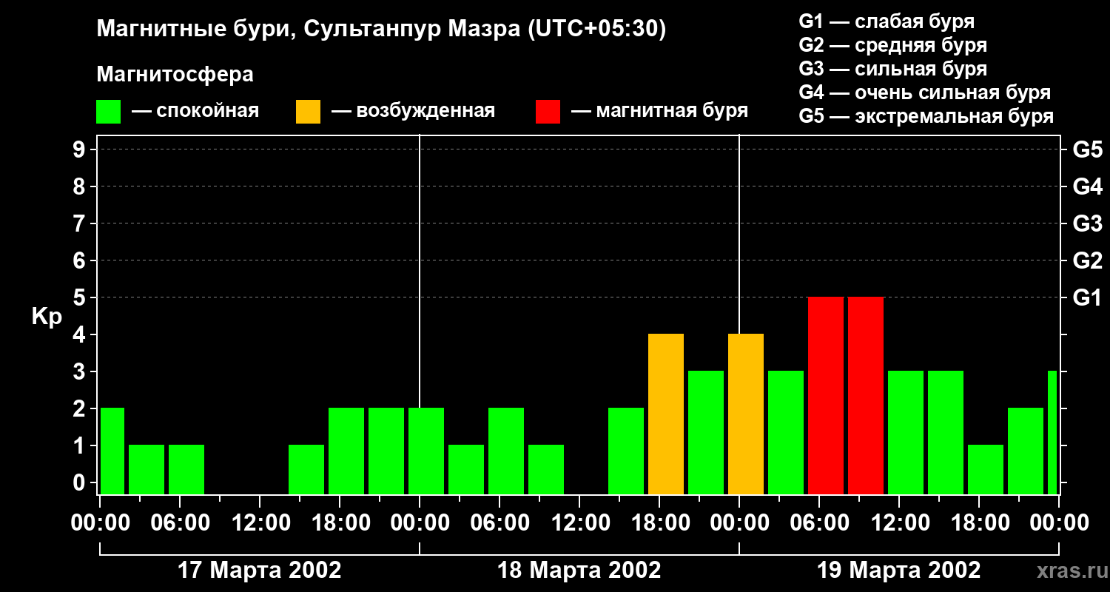Click the red Kp 5 bar starting 09:00 on 19 March
Image resolution: width=1110 pixels, height=592 pixels.
click(x=866, y=396)
